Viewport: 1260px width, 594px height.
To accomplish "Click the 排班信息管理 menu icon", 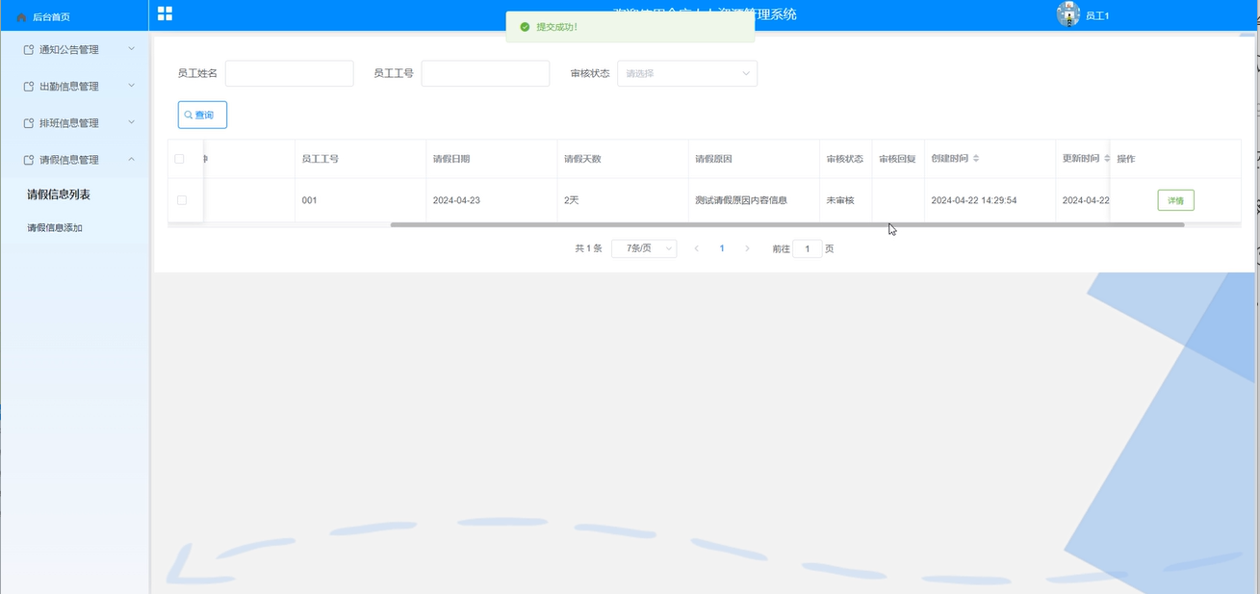I will pyautogui.click(x=29, y=123).
